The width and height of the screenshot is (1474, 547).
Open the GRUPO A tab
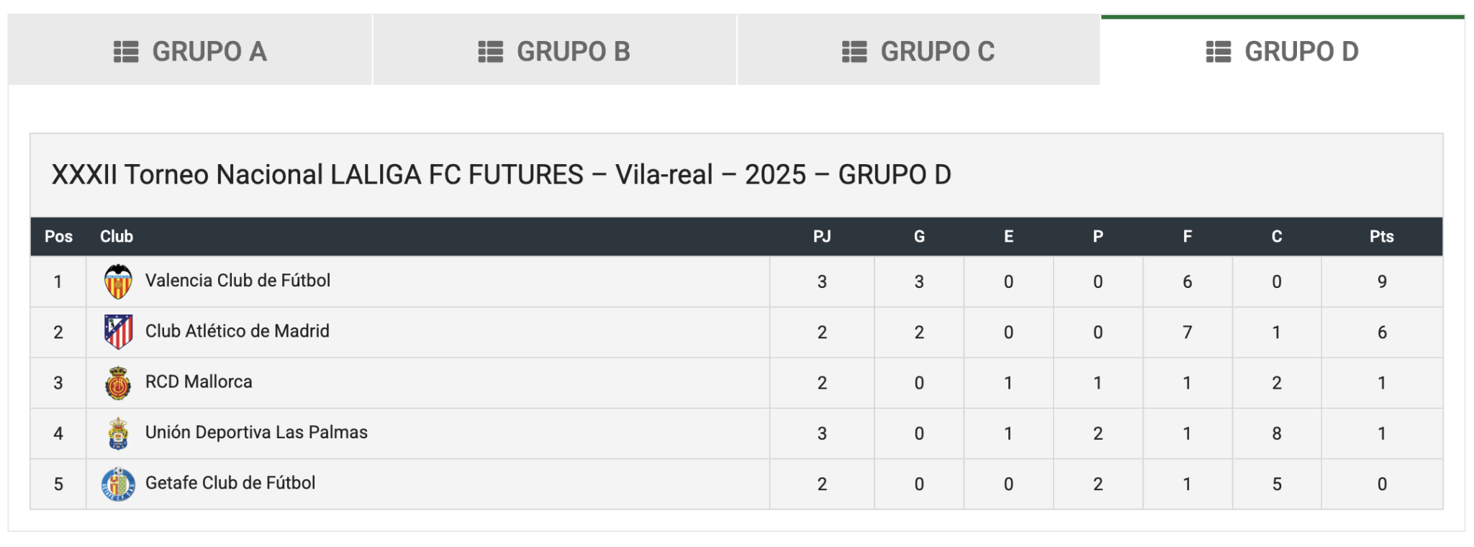190,50
